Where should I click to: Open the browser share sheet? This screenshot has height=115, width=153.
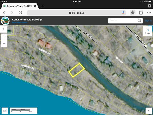(141, 12)
